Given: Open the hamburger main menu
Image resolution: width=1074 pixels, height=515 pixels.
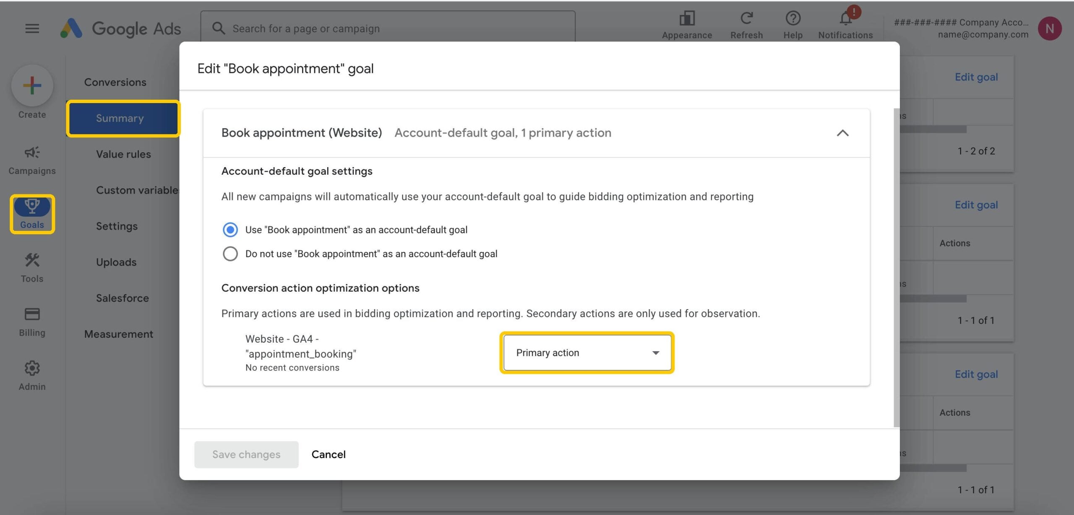Looking at the screenshot, I should 32,28.
